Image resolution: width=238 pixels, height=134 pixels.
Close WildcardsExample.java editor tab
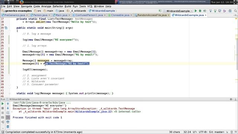(206, 15)
